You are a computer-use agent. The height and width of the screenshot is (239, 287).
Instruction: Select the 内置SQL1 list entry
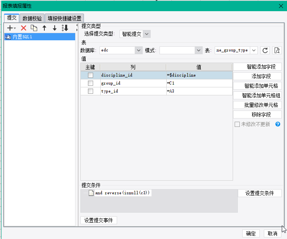click(40, 37)
